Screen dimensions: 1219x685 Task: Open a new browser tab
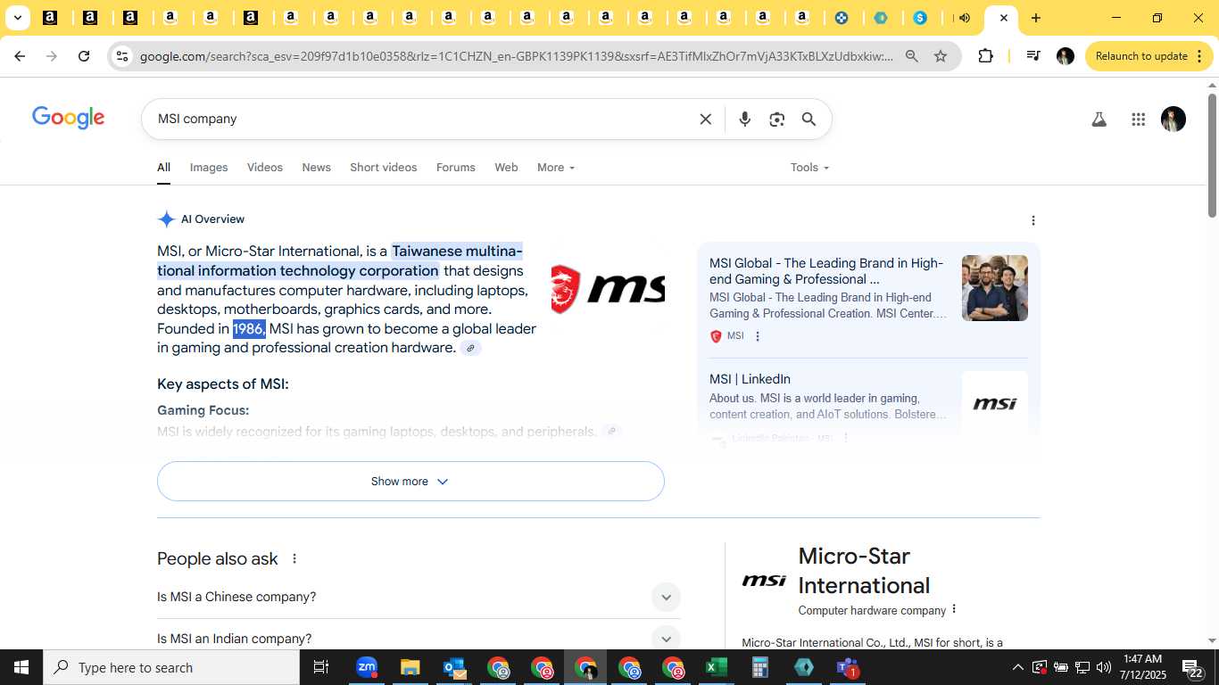point(1035,18)
